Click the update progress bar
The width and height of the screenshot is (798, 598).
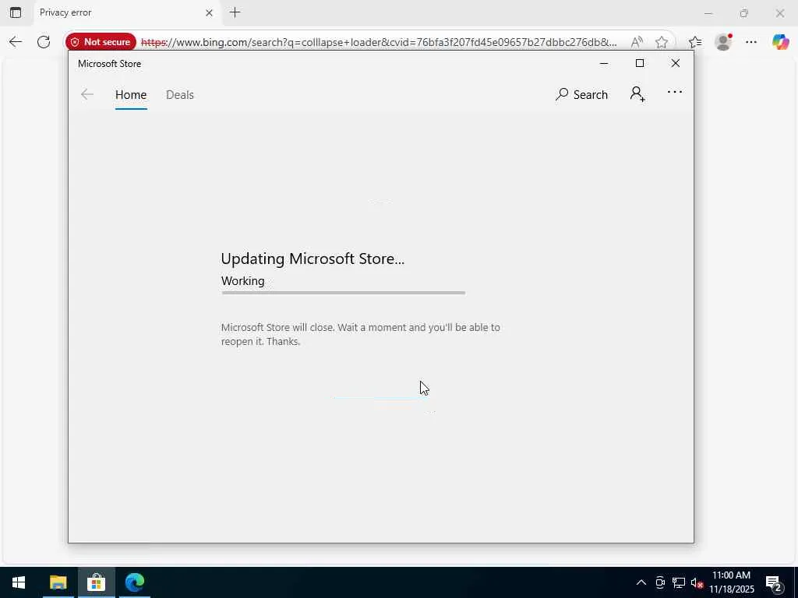[343, 293]
